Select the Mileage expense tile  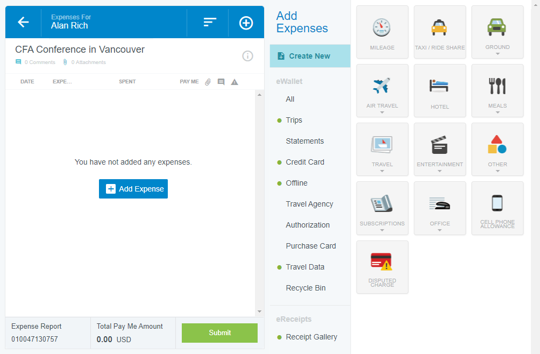(x=382, y=32)
